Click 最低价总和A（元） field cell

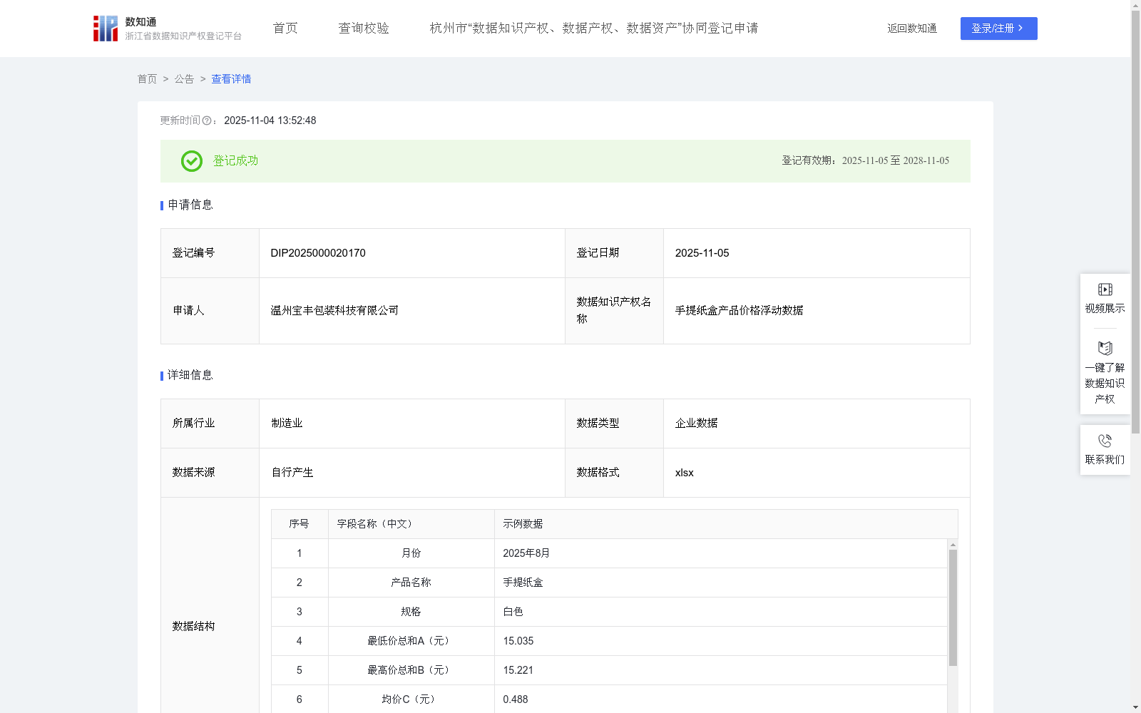(411, 641)
